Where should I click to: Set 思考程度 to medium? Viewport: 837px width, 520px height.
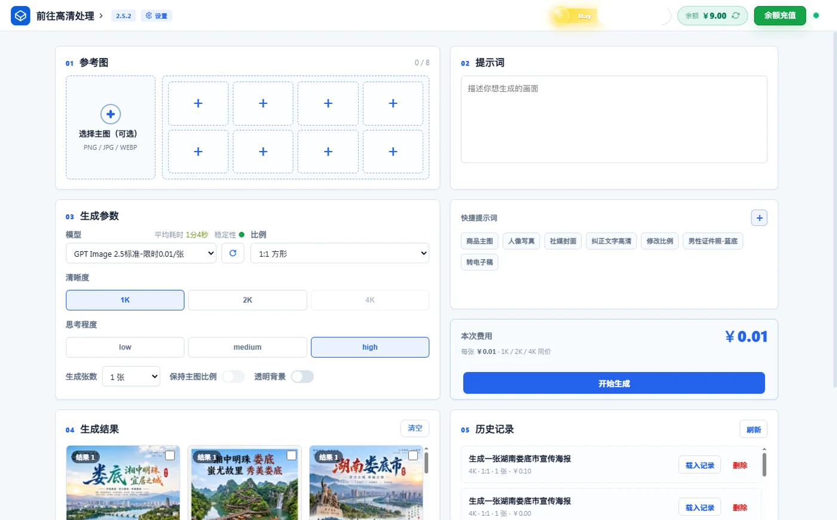click(x=248, y=347)
